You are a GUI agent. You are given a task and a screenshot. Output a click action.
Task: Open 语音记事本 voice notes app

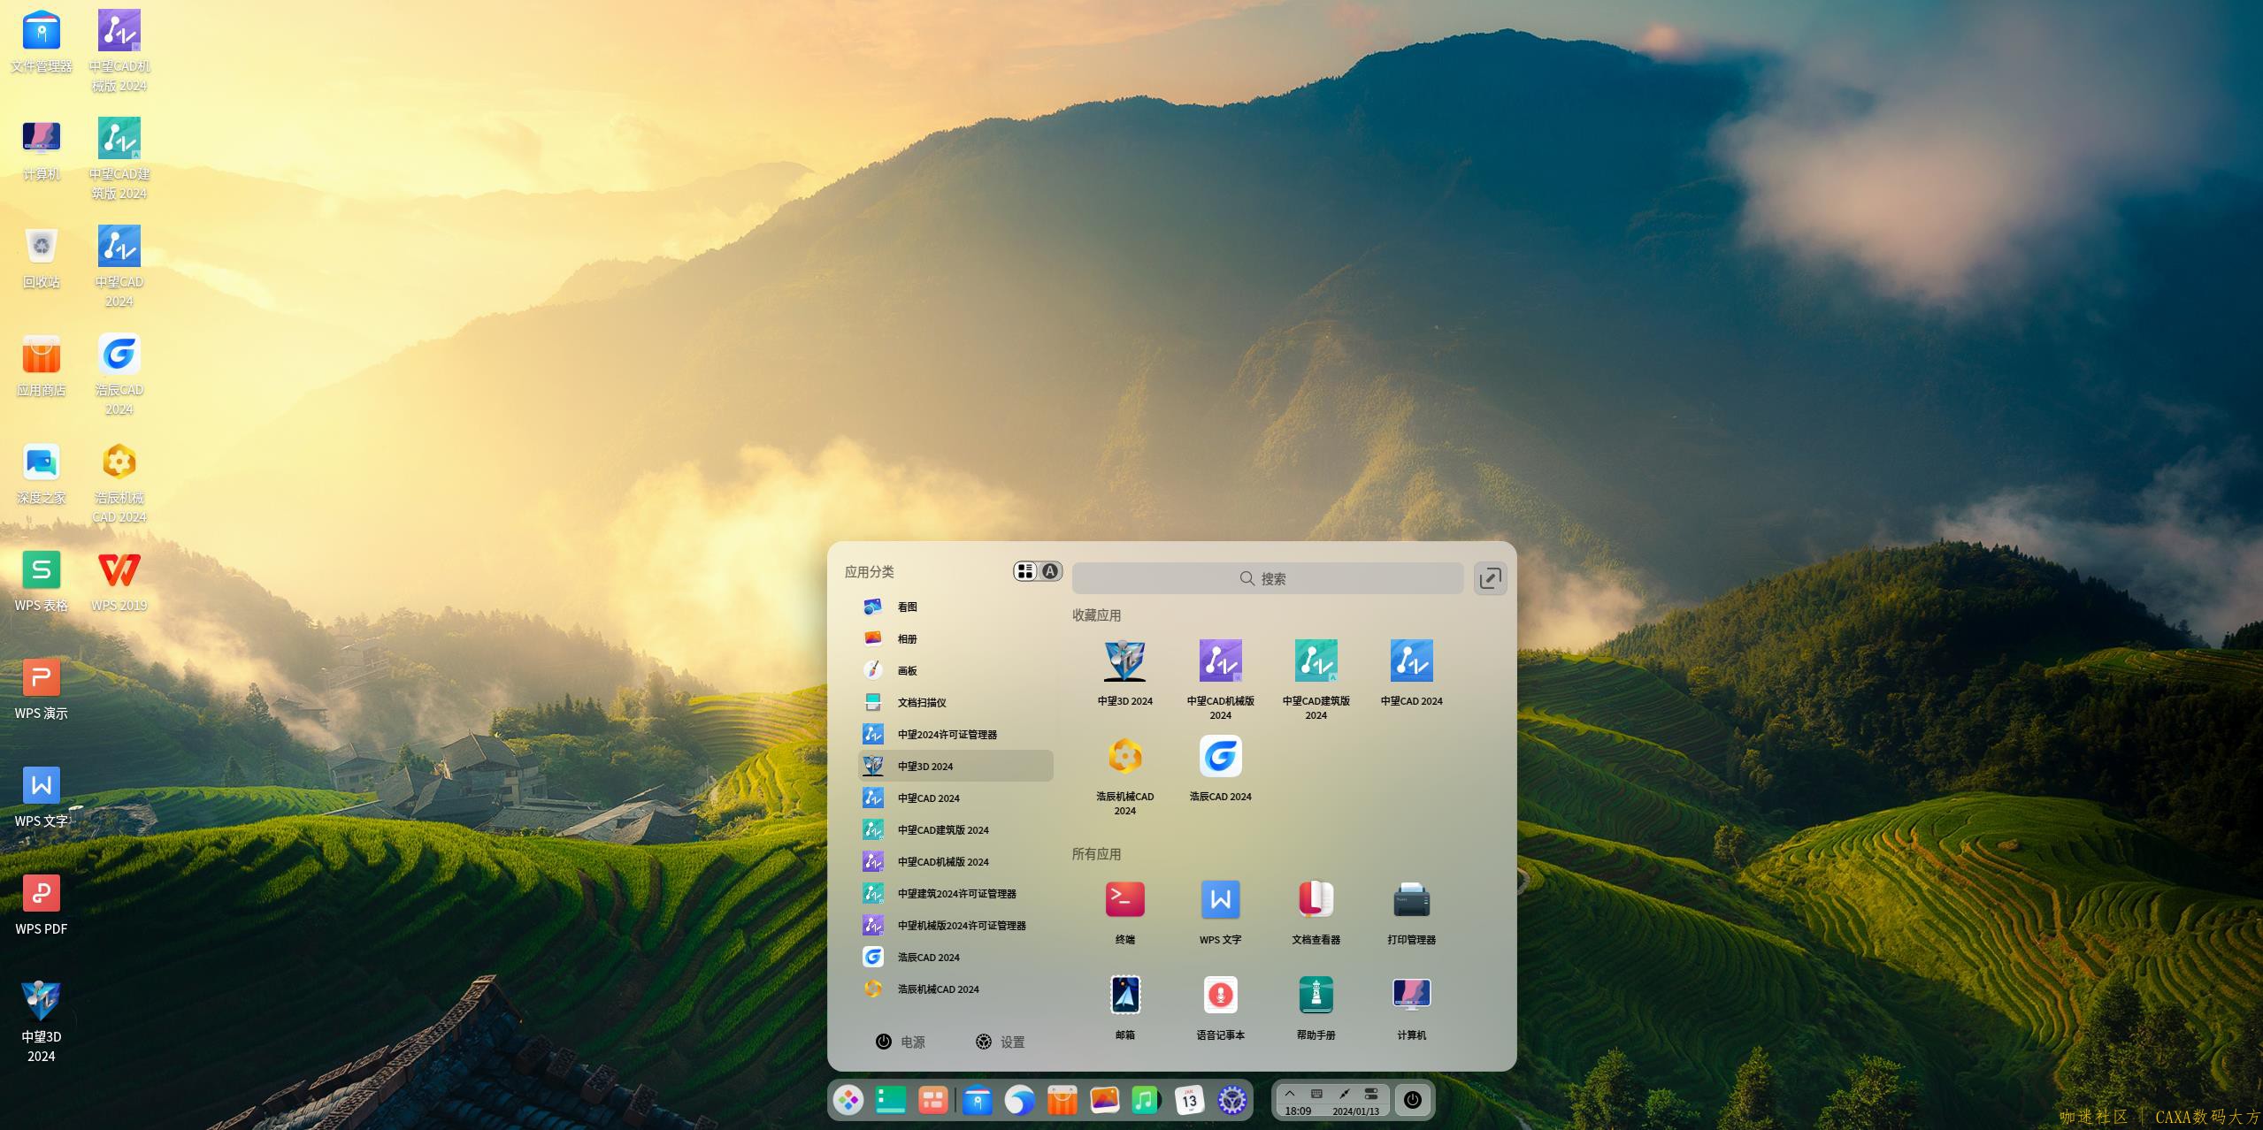click(x=1220, y=996)
